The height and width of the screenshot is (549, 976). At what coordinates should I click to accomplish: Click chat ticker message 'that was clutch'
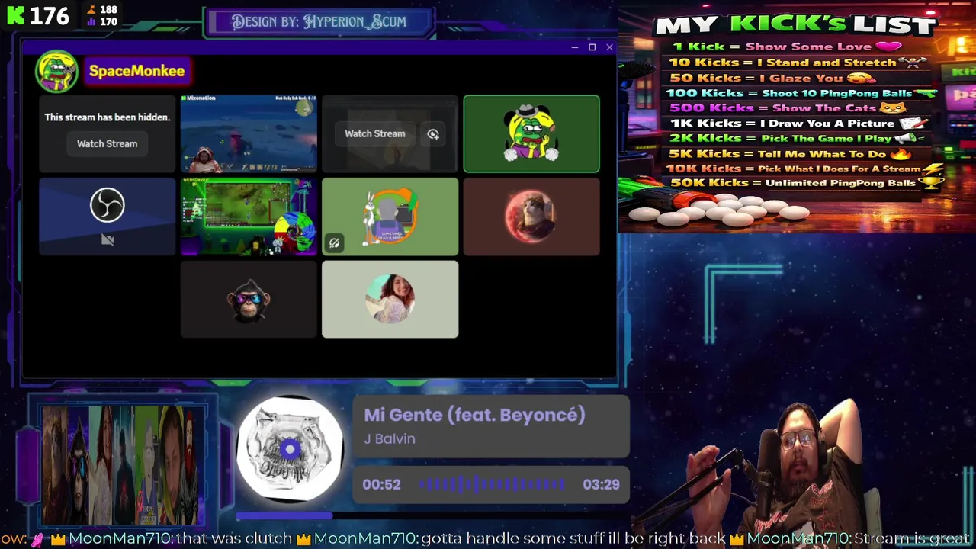(x=234, y=539)
